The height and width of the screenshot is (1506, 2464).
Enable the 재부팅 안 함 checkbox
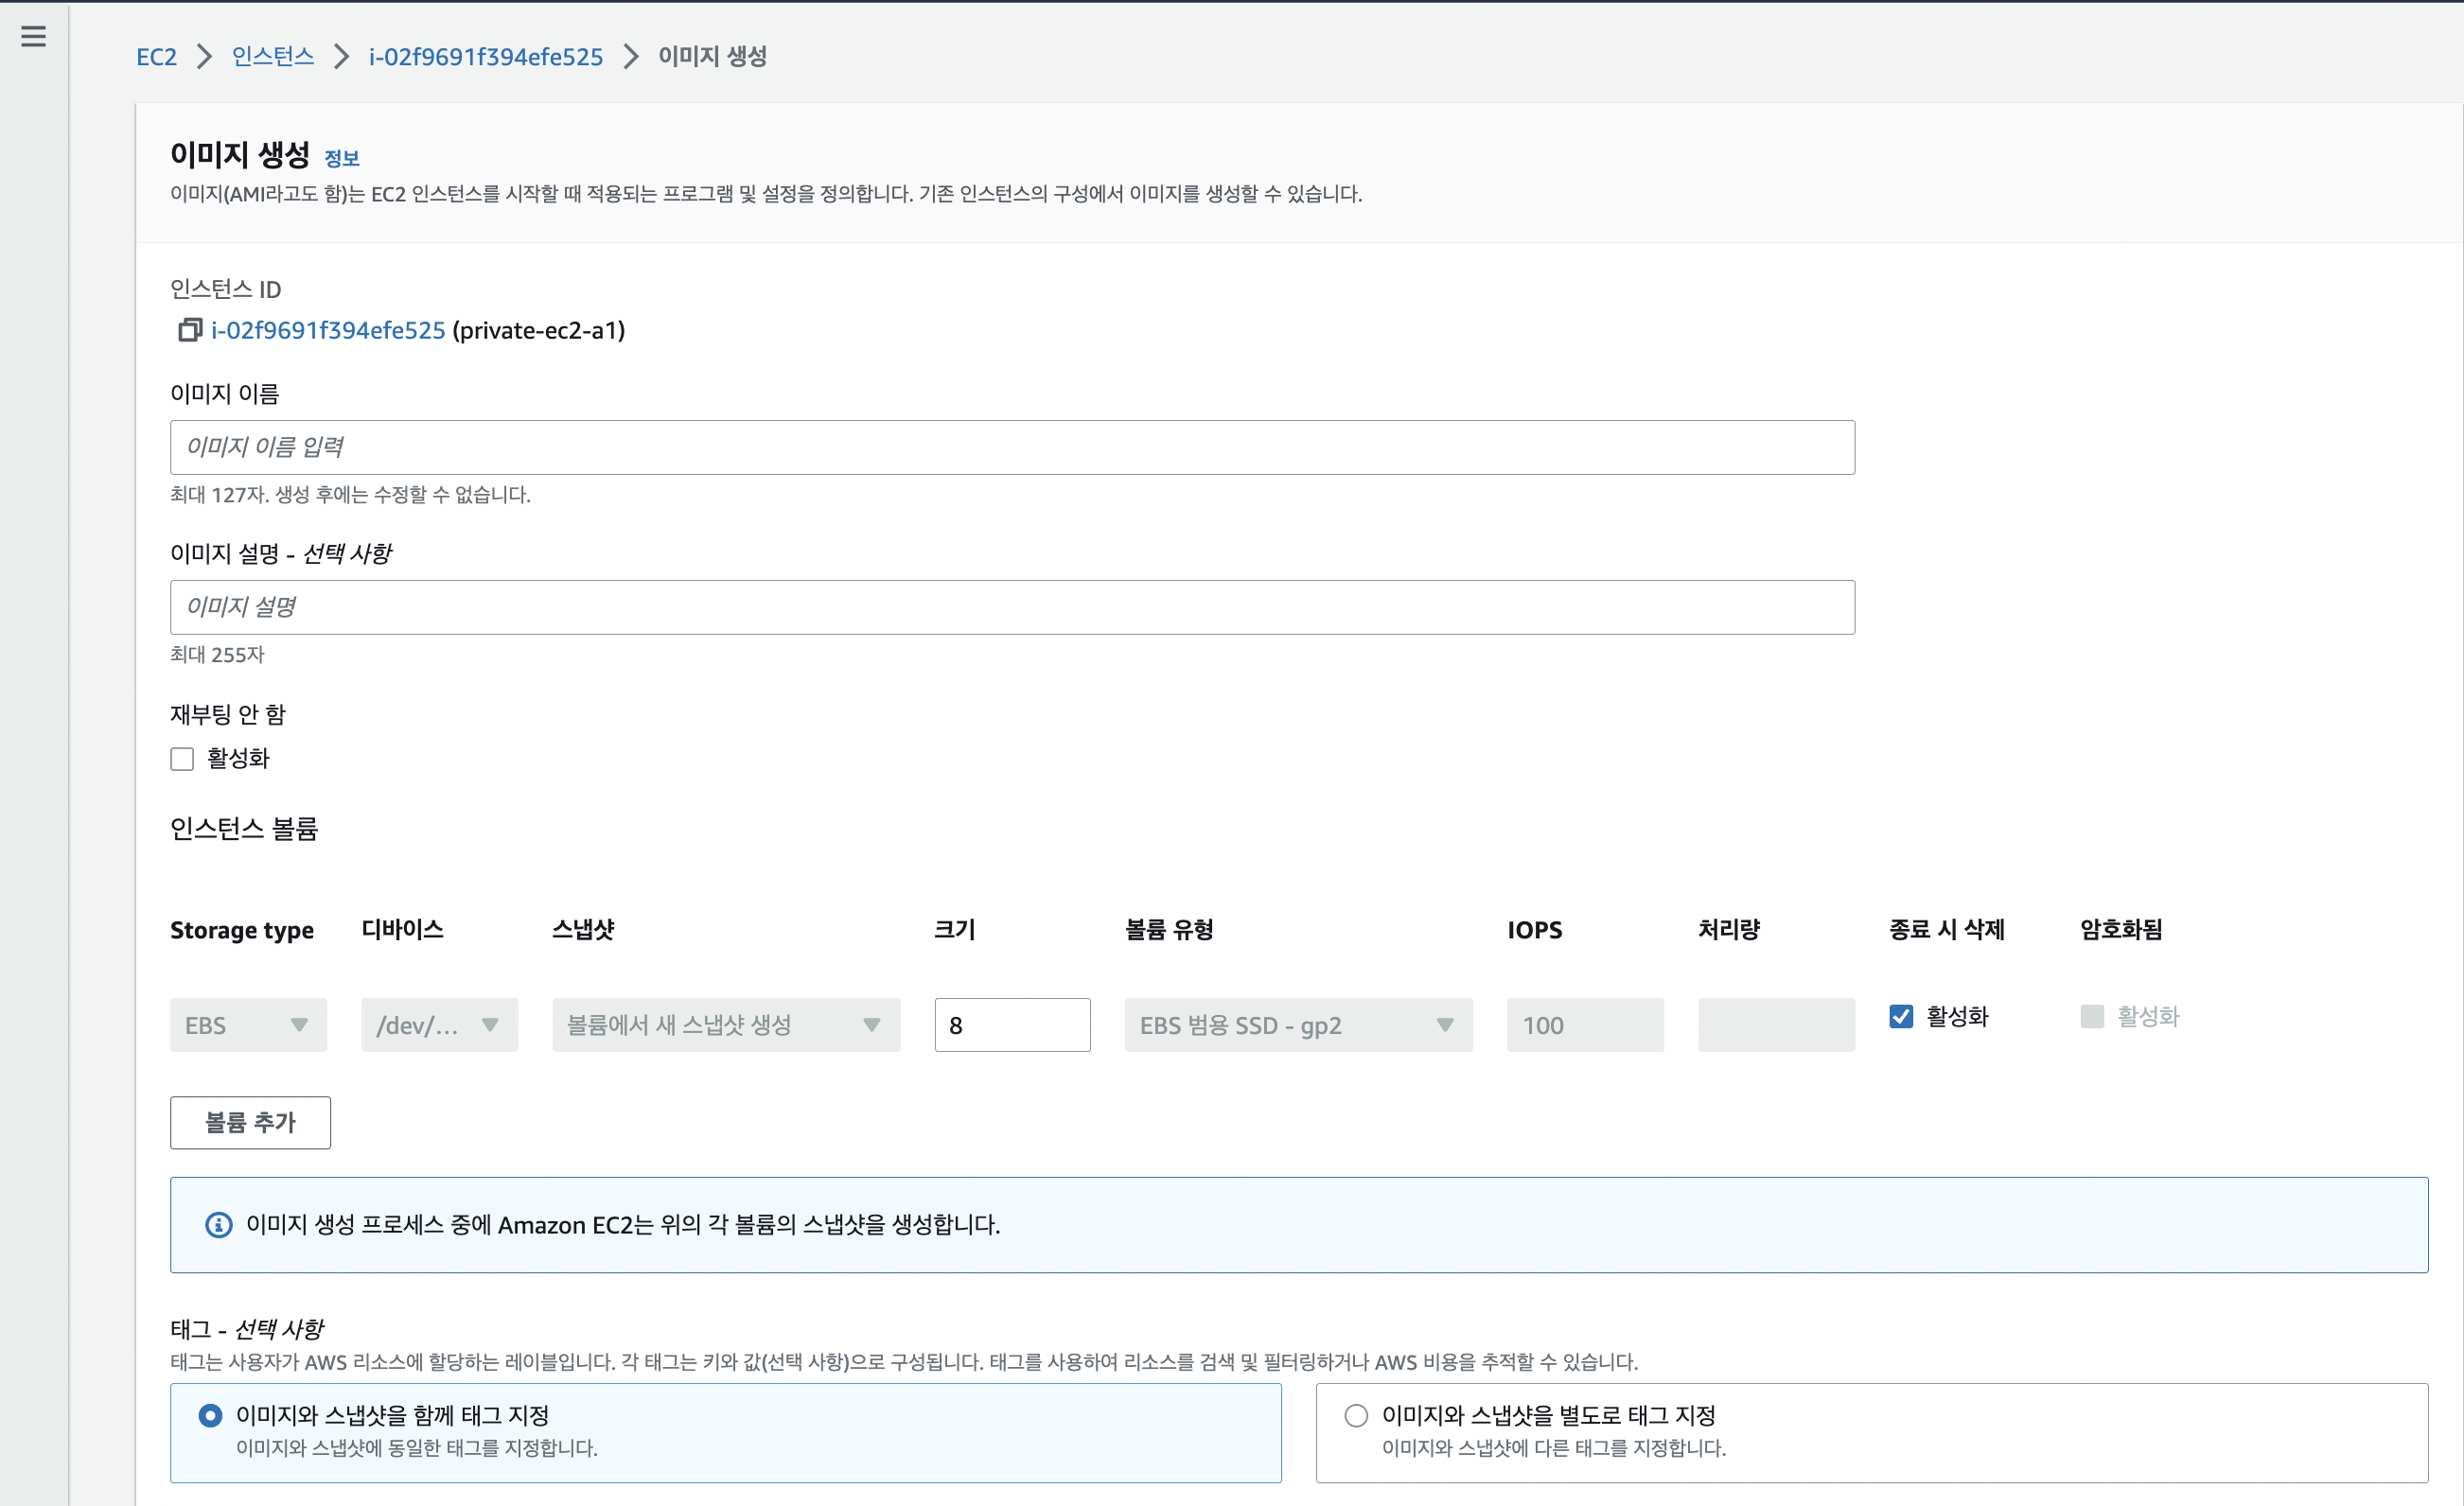(182, 759)
